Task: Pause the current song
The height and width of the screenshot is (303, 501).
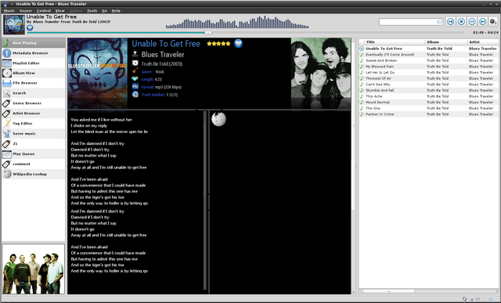Action: 472,21
